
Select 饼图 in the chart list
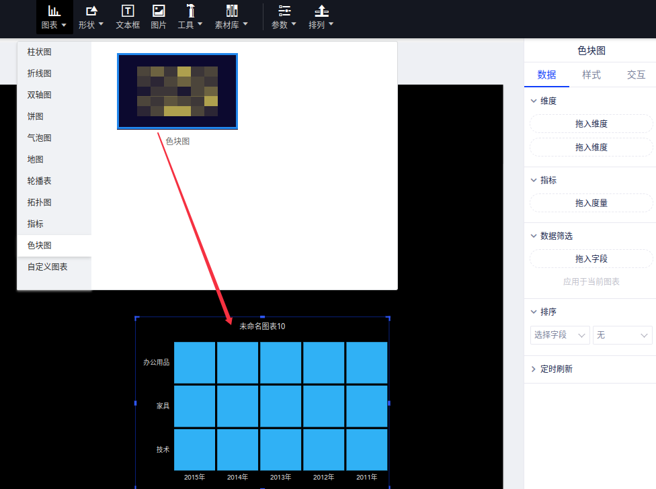[x=36, y=116]
